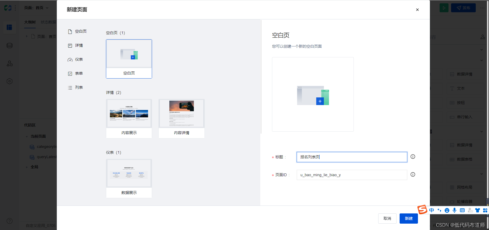Click the 取消 button

point(387,219)
